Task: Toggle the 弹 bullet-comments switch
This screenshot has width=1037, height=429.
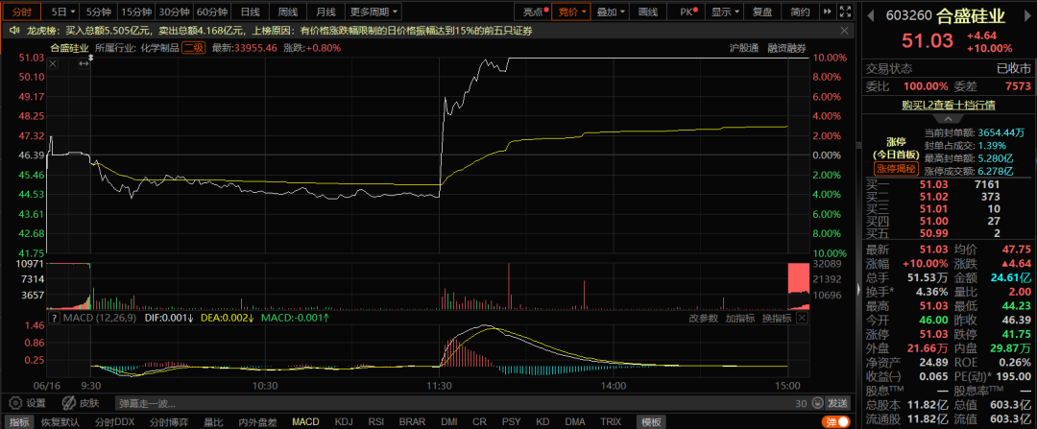Action: click(x=835, y=421)
